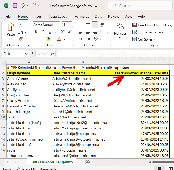
Task: Select the LastPasswordChangeInfo sheet tab
Action: tap(52, 162)
